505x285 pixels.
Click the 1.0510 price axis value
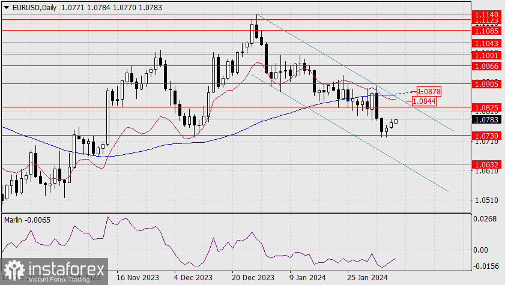coord(486,200)
